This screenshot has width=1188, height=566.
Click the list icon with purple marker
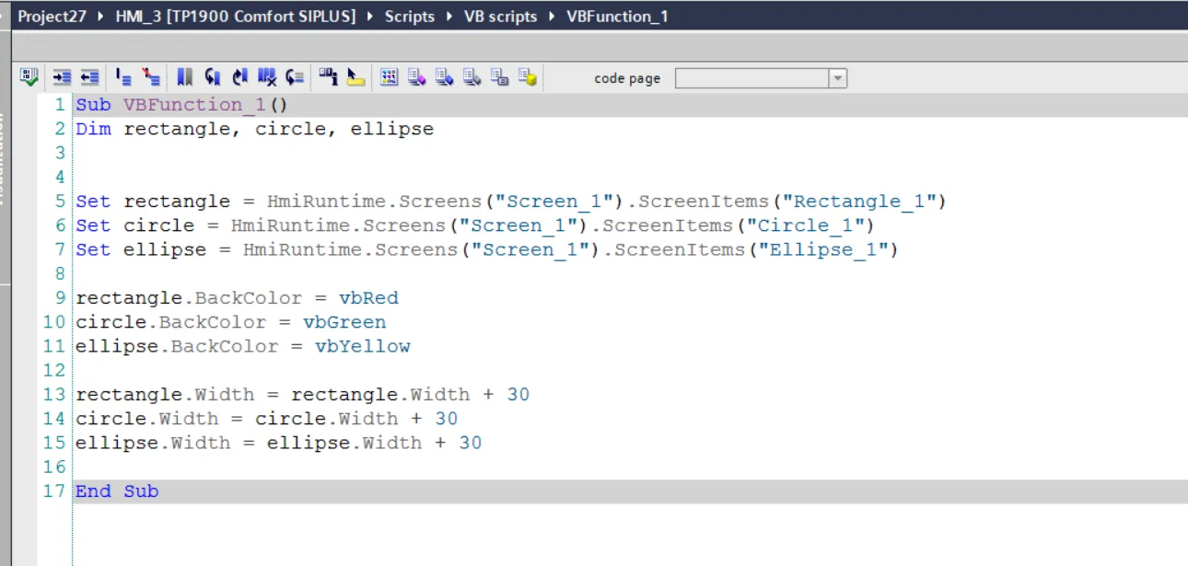coord(416,77)
